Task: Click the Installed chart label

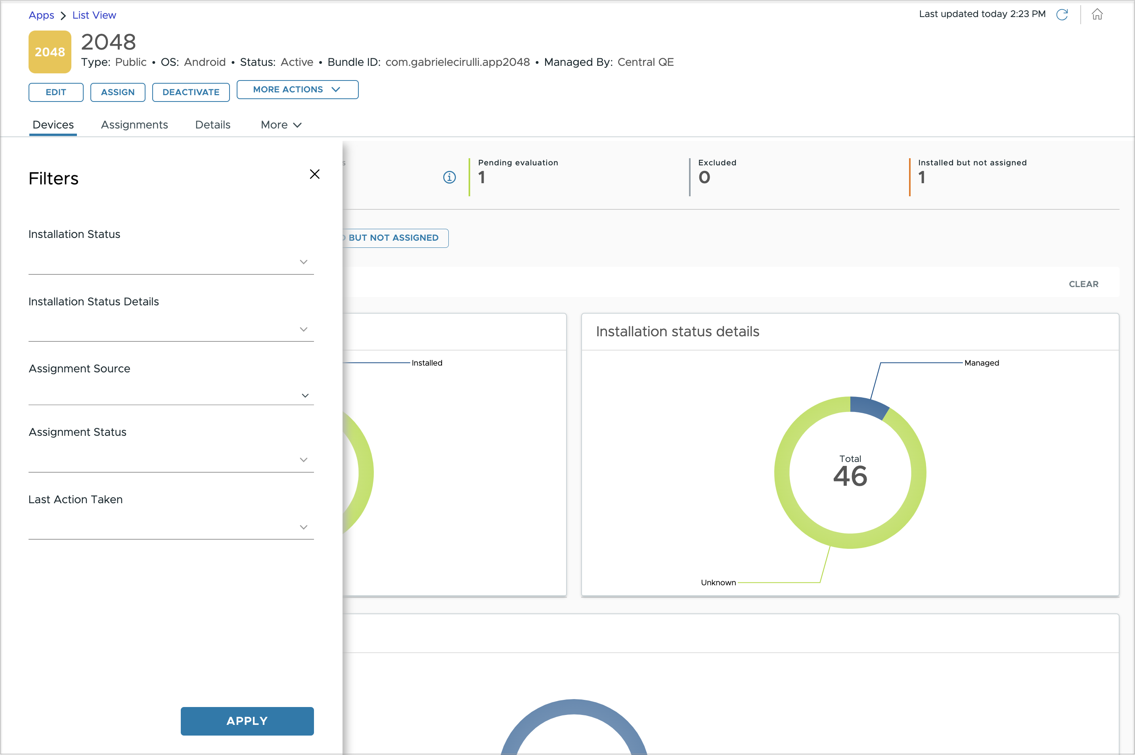Action: pos(427,363)
